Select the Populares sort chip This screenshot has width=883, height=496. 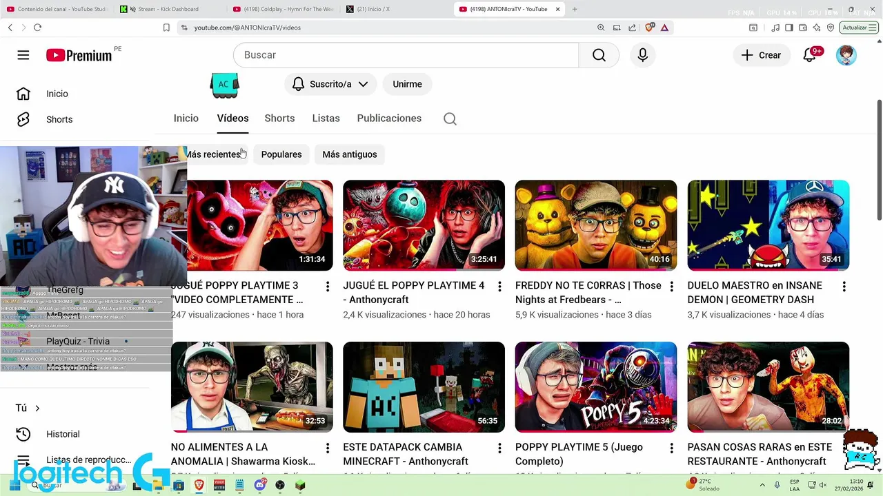pyautogui.click(x=281, y=154)
